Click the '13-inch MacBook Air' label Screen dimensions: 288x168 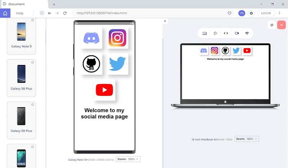(204, 139)
